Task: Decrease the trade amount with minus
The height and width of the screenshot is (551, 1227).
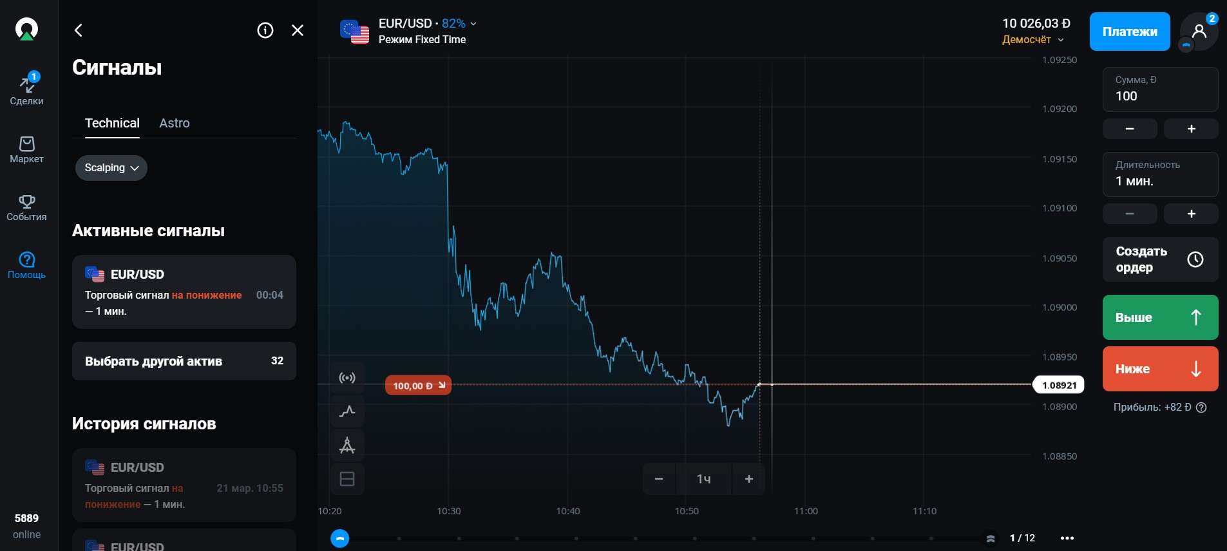Action: (1130, 129)
